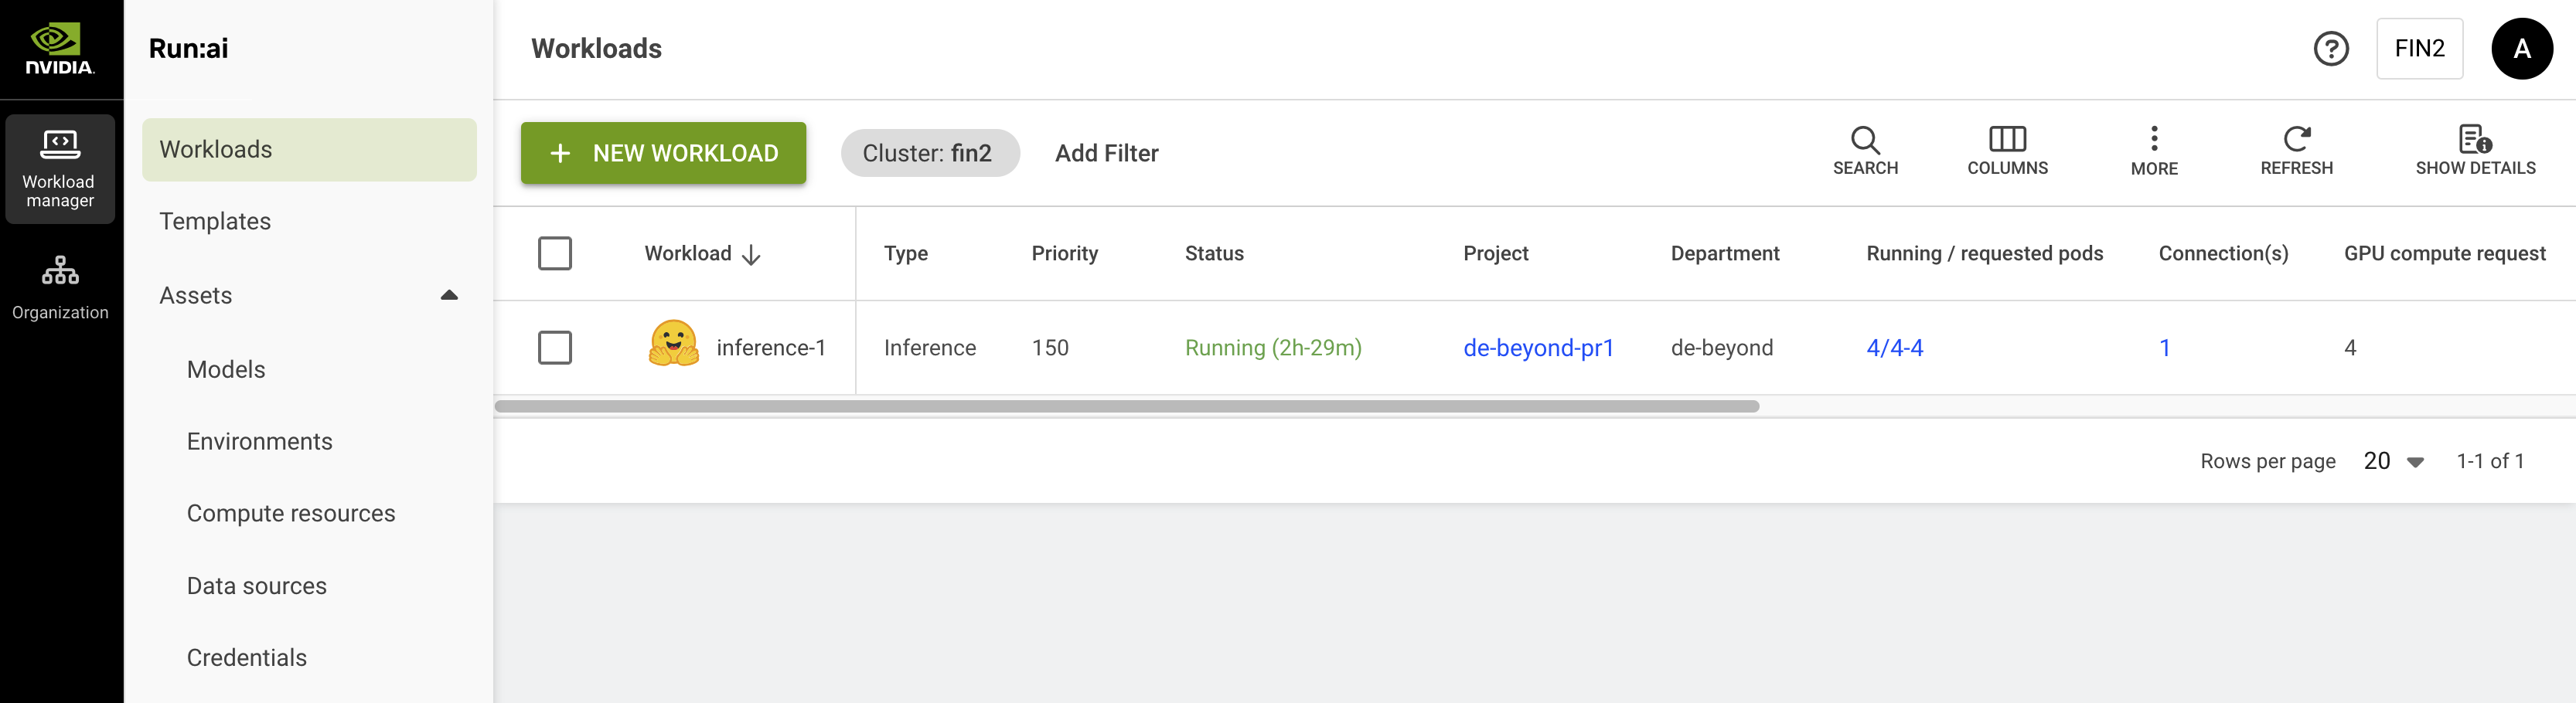Open the Rows per page dropdown

tap(2393, 461)
